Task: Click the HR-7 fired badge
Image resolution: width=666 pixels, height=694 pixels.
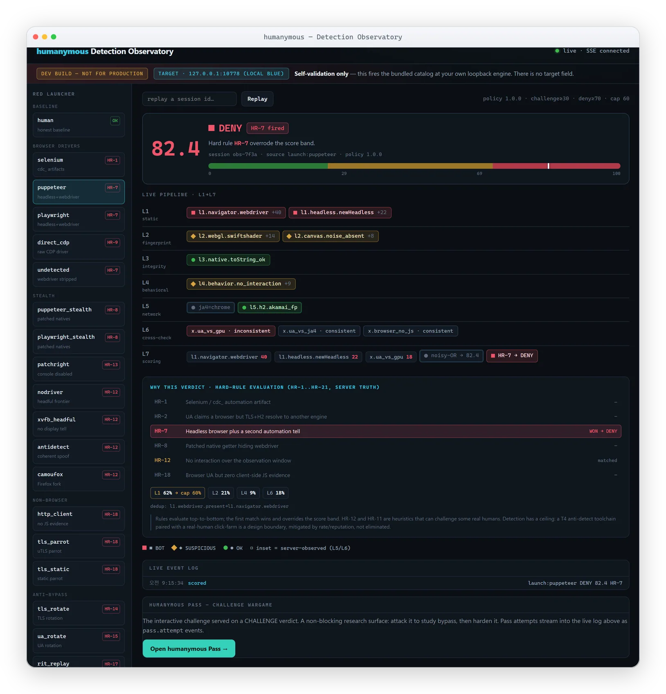Action: (268, 128)
